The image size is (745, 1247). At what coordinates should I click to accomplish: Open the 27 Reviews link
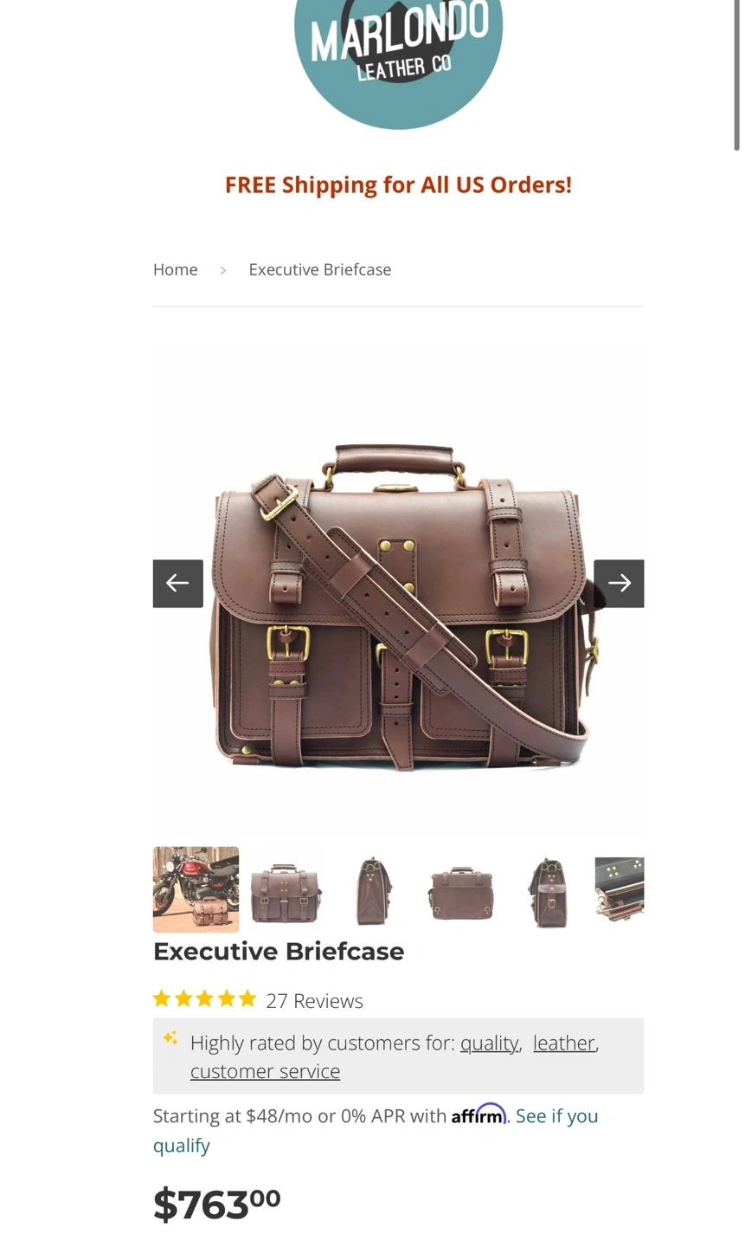point(314,1001)
